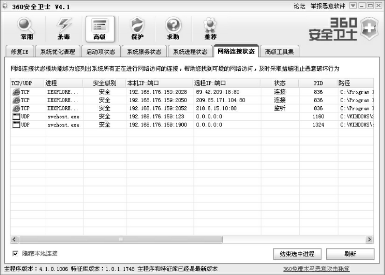This screenshot has width=385, height=275.
Task: Select local address 192.168.176.159:1900
Action: point(158,125)
